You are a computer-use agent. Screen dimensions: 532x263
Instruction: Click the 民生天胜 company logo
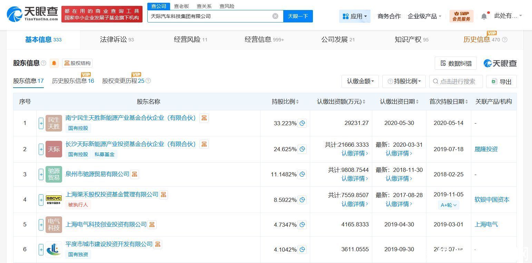coord(54,123)
